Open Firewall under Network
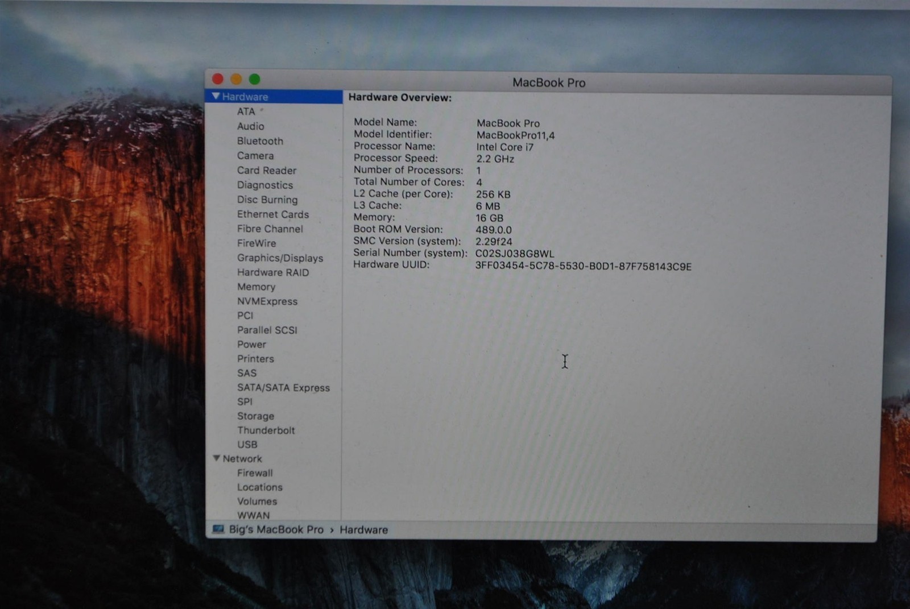The height and width of the screenshot is (609, 910). (255, 473)
